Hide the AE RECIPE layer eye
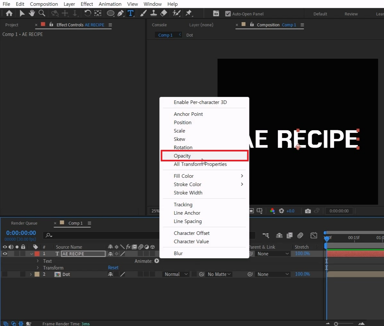The width and height of the screenshot is (384, 326). (5, 254)
